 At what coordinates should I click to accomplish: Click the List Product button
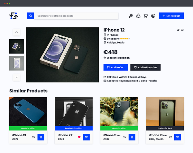point(171,16)
